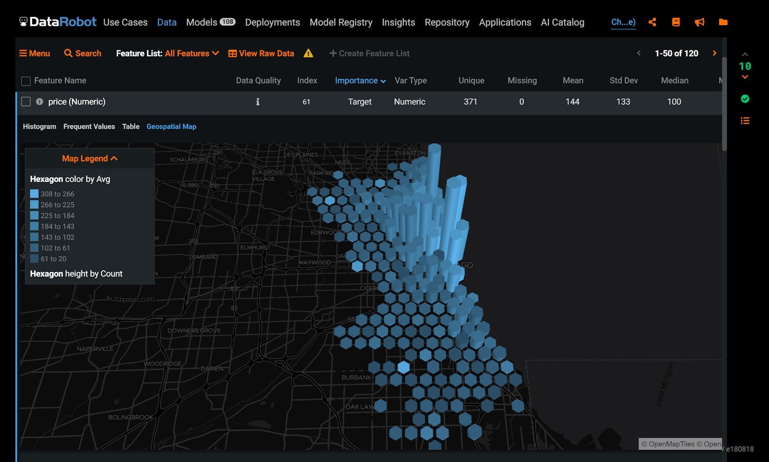Open the feature Search
The height and width of the screenshot is (462, 769).
83,53
